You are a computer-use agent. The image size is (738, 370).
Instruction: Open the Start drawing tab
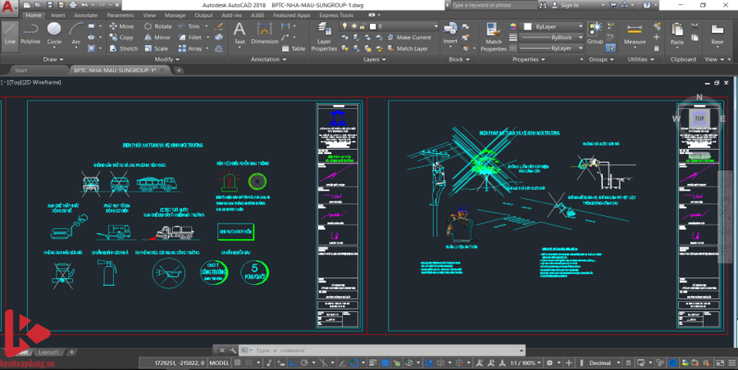[x=26, y=70]
